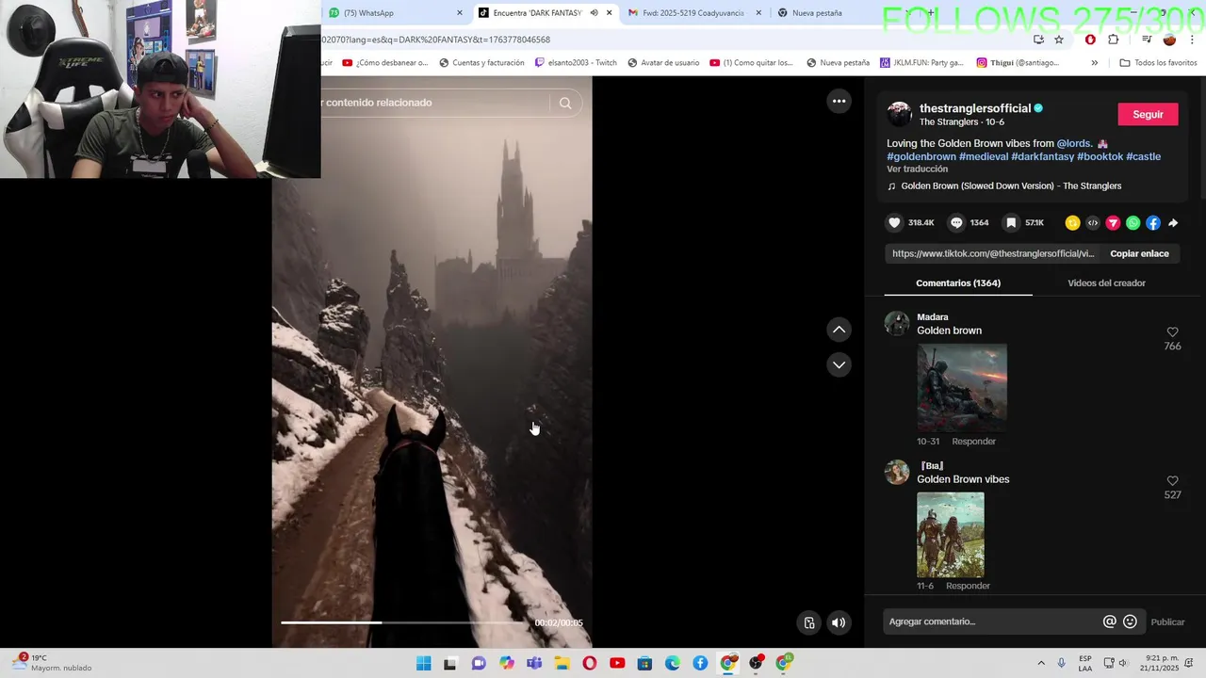The height and width of the screenshot is (678, 1206).
Task: Switch to Comentarios (1364) tab
Action: 958,282
